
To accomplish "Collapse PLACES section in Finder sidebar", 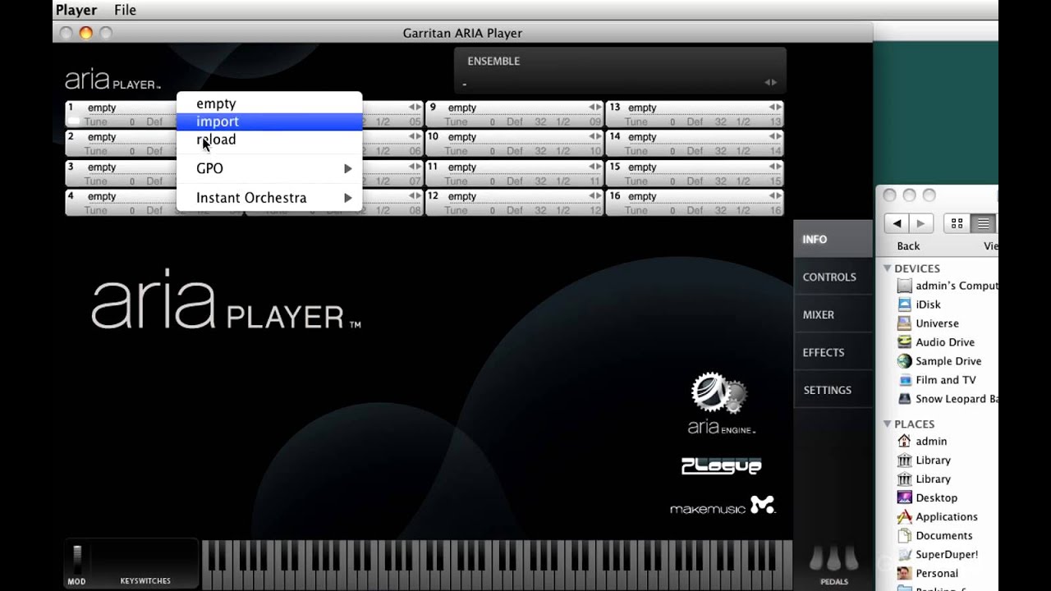I will pyautogui.click(x=888, y=424).
